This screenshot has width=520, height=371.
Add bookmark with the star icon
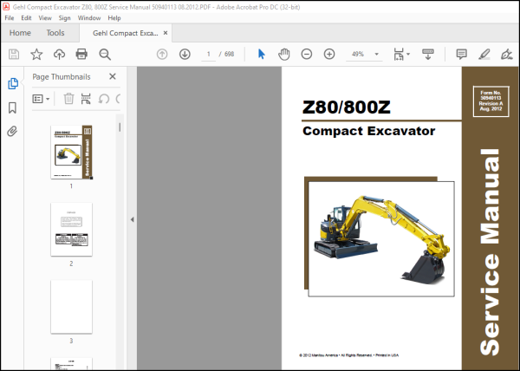(x=36, y=54)
